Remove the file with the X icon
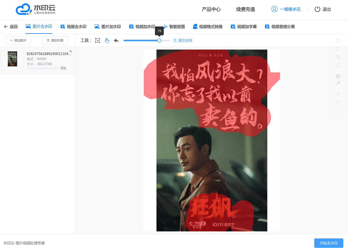Viewport: 348px width, 248px height. click(71, 51)
